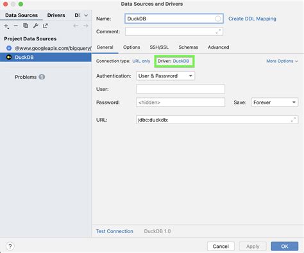Click the DuckDB 1.0 version text
The height and width of the screenshot is (253, 304).
[x=157, y=231]
